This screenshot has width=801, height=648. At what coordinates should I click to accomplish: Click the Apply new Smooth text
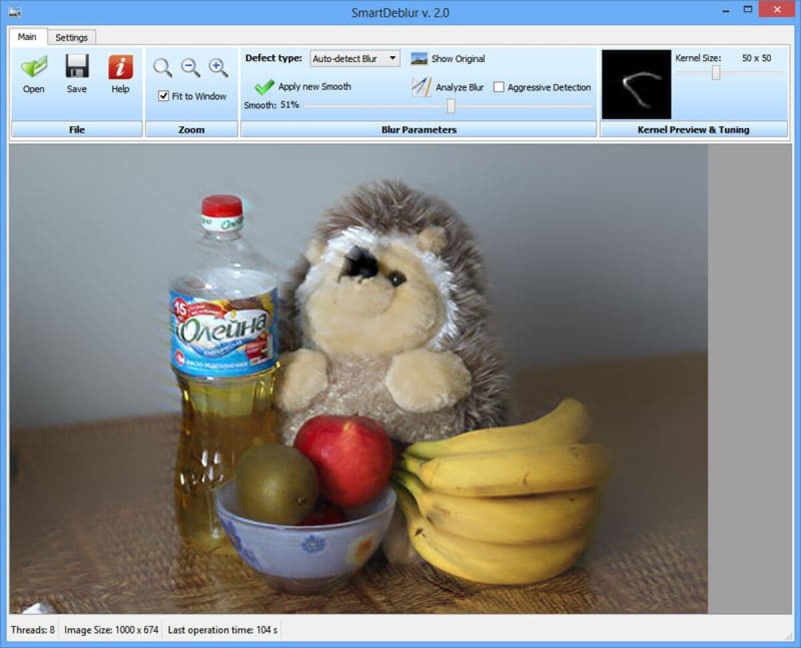tap(314, 87)
